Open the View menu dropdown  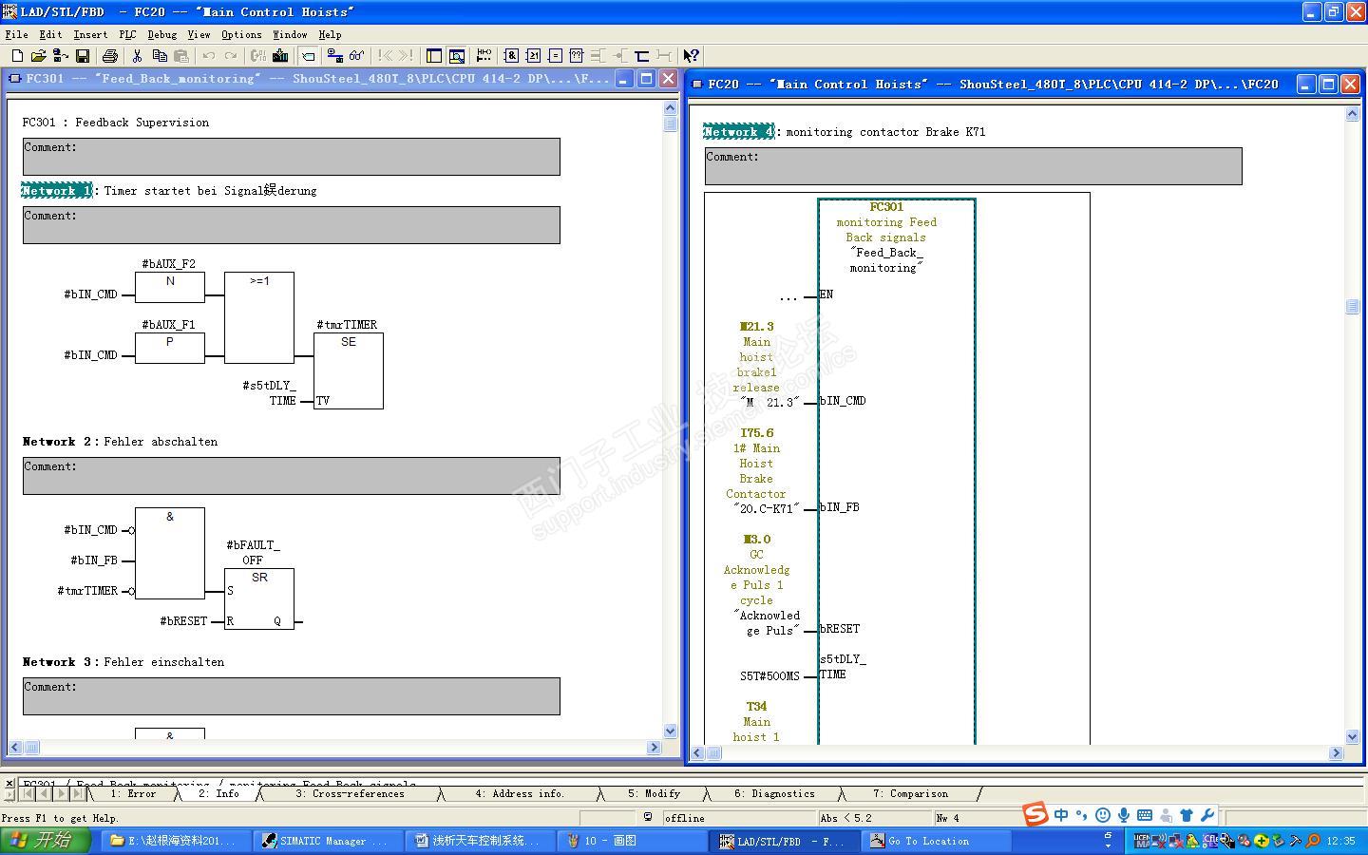(x=199, y=34)
